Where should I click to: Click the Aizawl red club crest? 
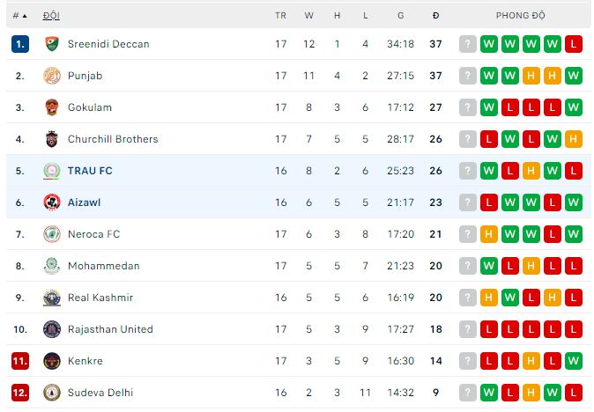click(x=51, y=202)
